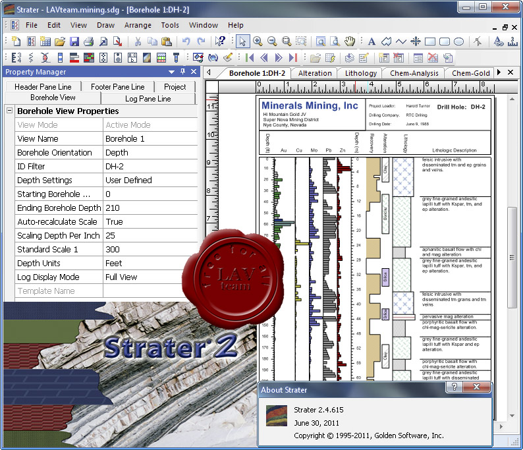Viewport: 523px width, 450px height.
Task: Open the File menu
Action: pos(32,25)
